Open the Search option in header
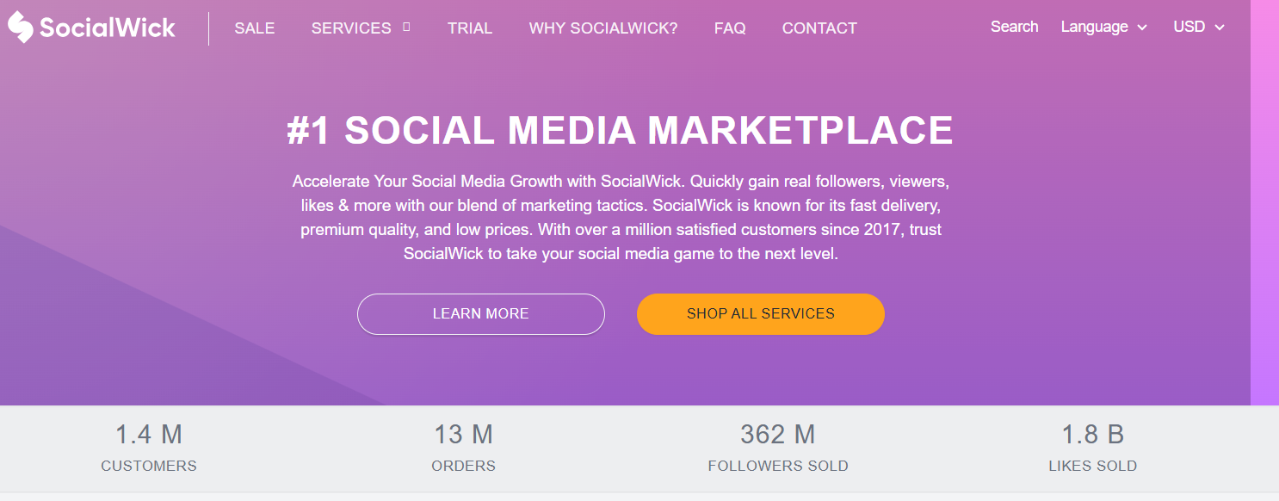 click(x=1014, y=27)
